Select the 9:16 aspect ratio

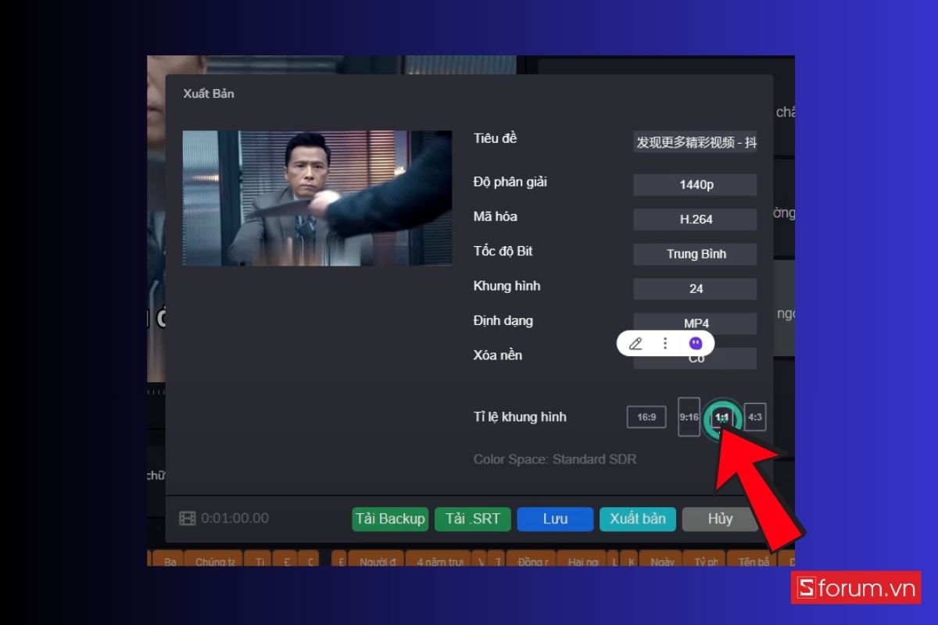pyautogui.click(x=689, y=417)
